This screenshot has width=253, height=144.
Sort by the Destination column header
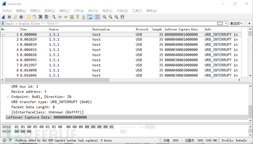[x=113, y=29]
